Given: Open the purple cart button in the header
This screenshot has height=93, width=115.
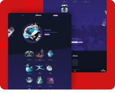Looking at the screenshot, I should tap(55, 15).
